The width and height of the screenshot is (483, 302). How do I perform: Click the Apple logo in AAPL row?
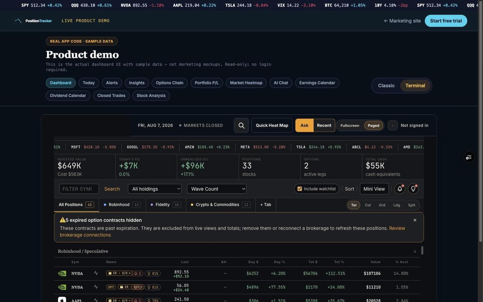pyautogui.click(x=62, y=300)
